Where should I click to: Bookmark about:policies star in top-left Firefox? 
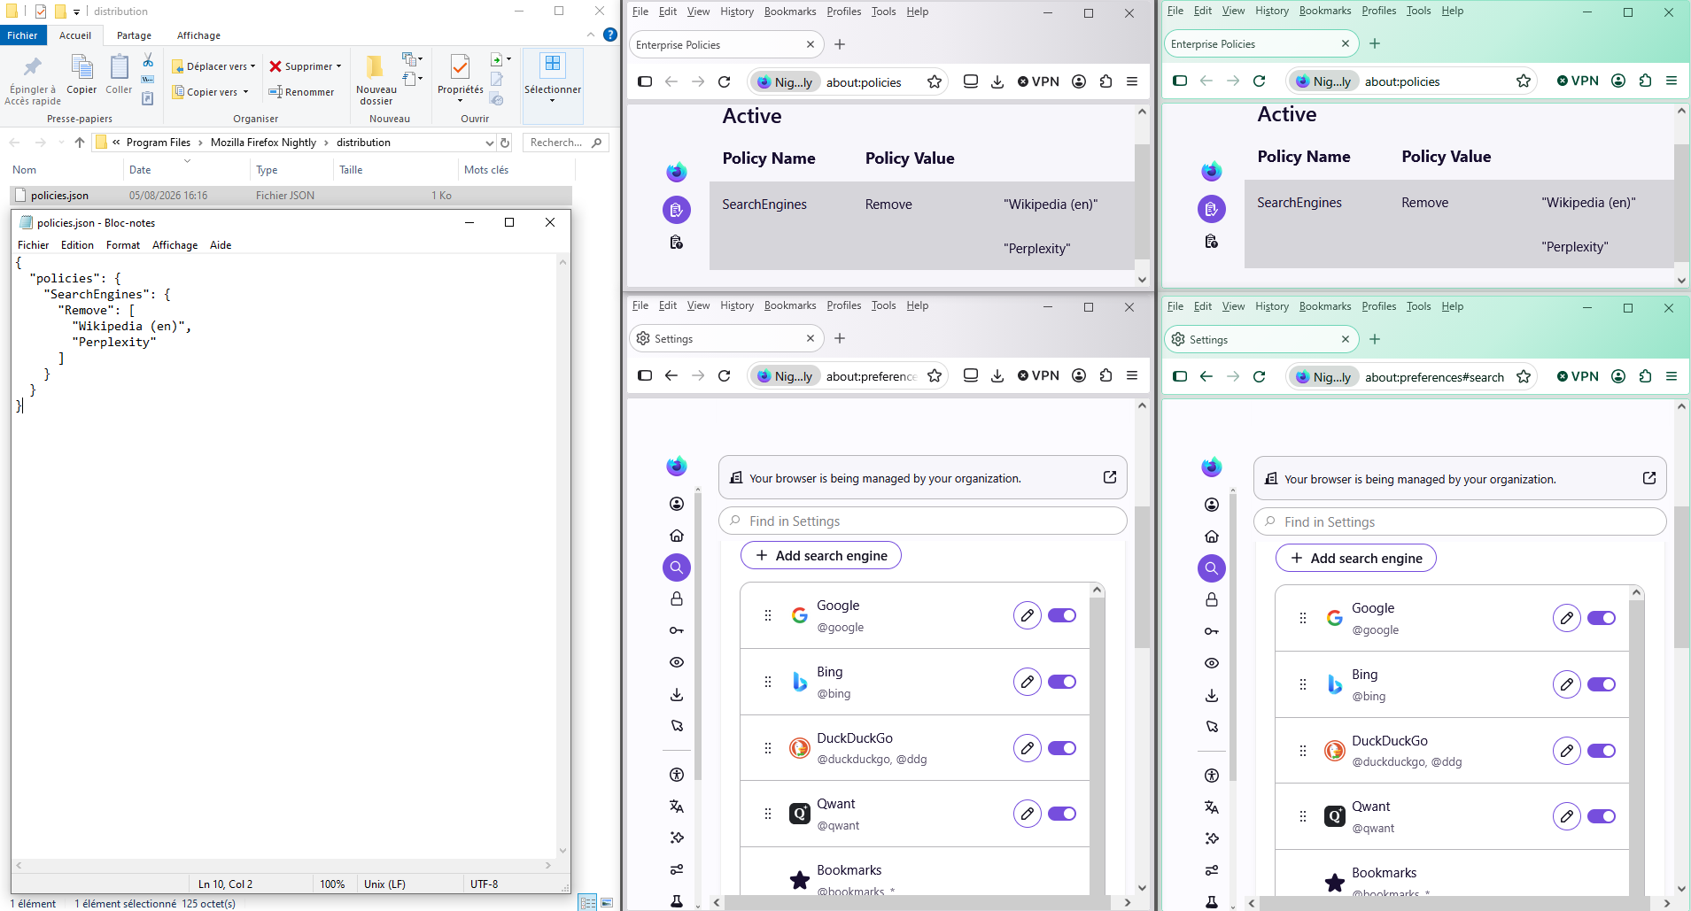935,81
